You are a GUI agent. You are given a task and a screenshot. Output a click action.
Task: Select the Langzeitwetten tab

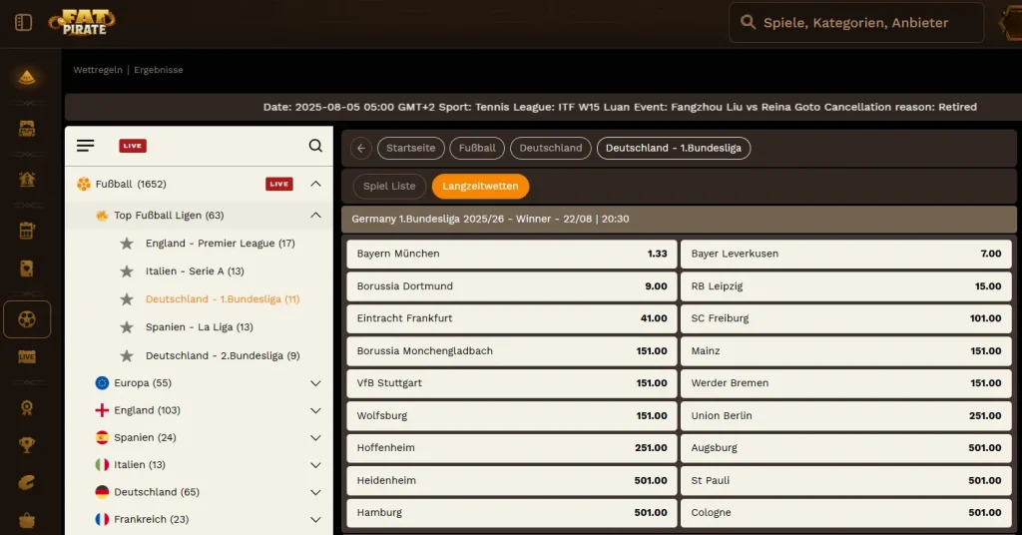pyautogui.click(x=480, y=186)
